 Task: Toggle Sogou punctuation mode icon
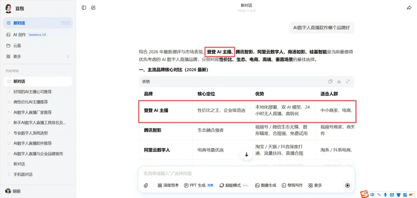(x=379, y=195)
